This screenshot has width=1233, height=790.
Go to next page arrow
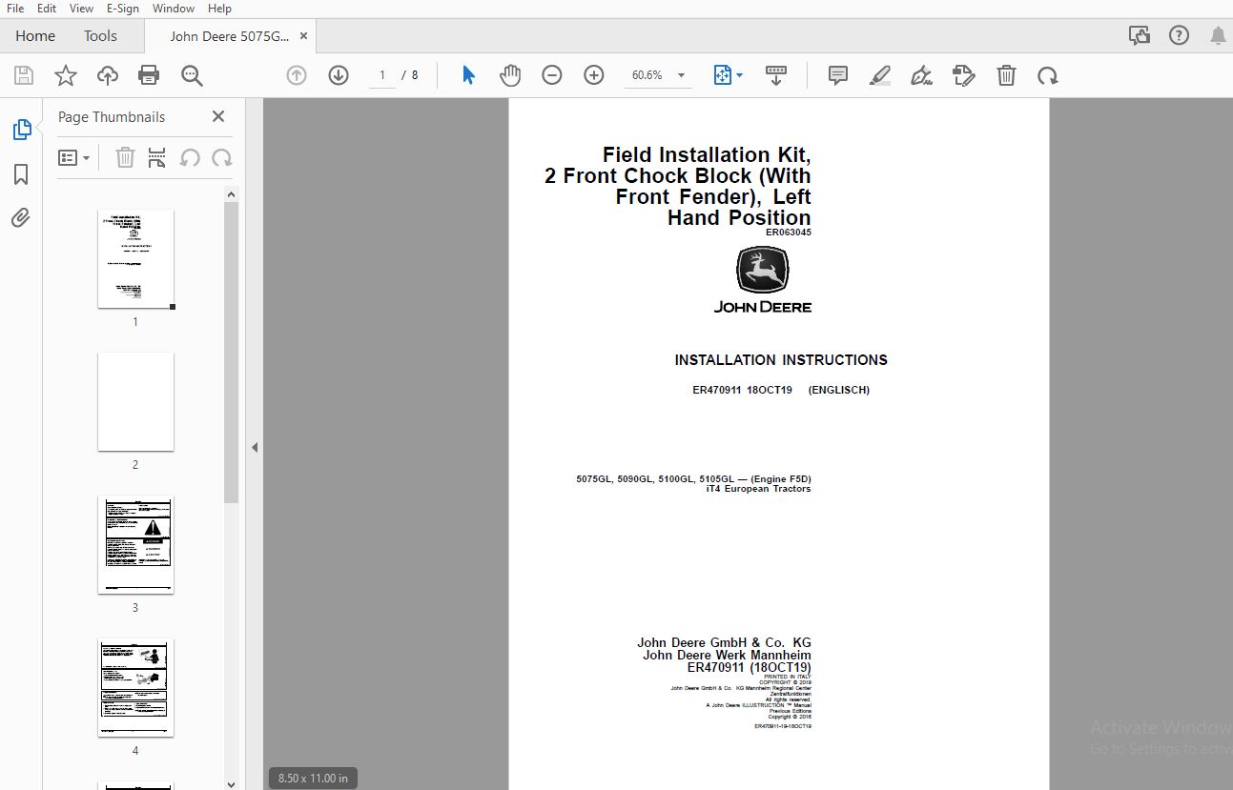point(339,75)
